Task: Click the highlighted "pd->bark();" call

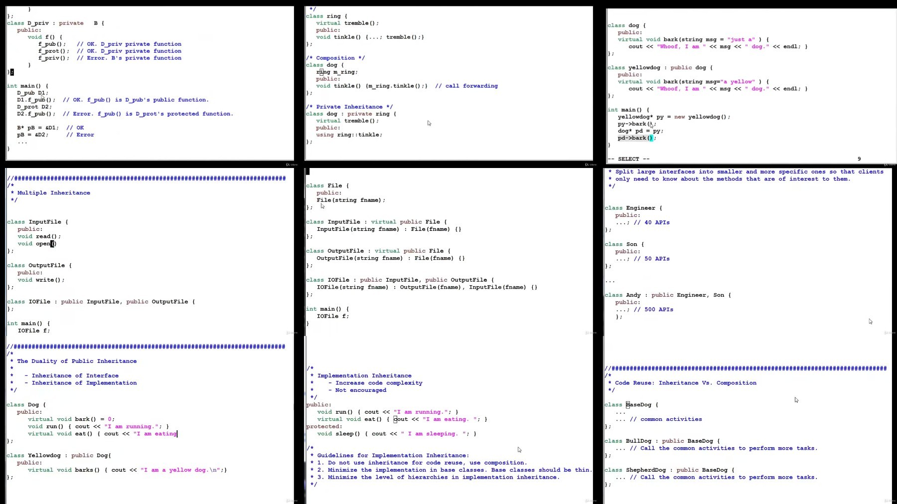Action: tap(637, 138)
